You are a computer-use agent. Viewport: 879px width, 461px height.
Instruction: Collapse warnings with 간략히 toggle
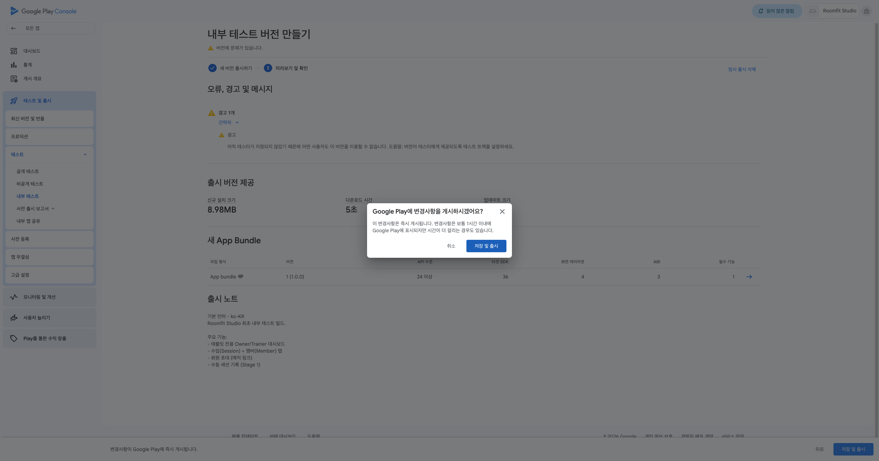tap(228, 122)
